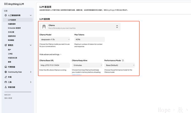Screen dimensions: 191x113
Task: Click the LLM 提供商 section label
Action: point(45,19)
